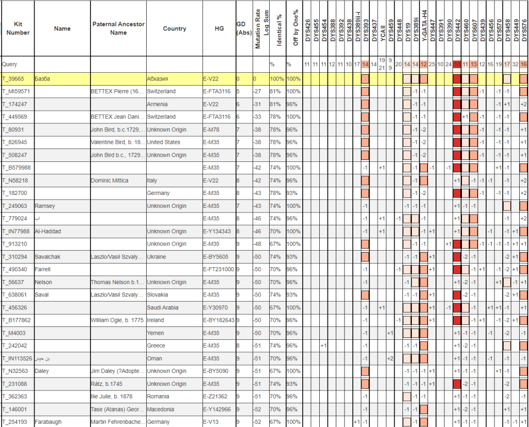Select kit number T_B177862
The image size is (529, 427).
coord(16,320)
